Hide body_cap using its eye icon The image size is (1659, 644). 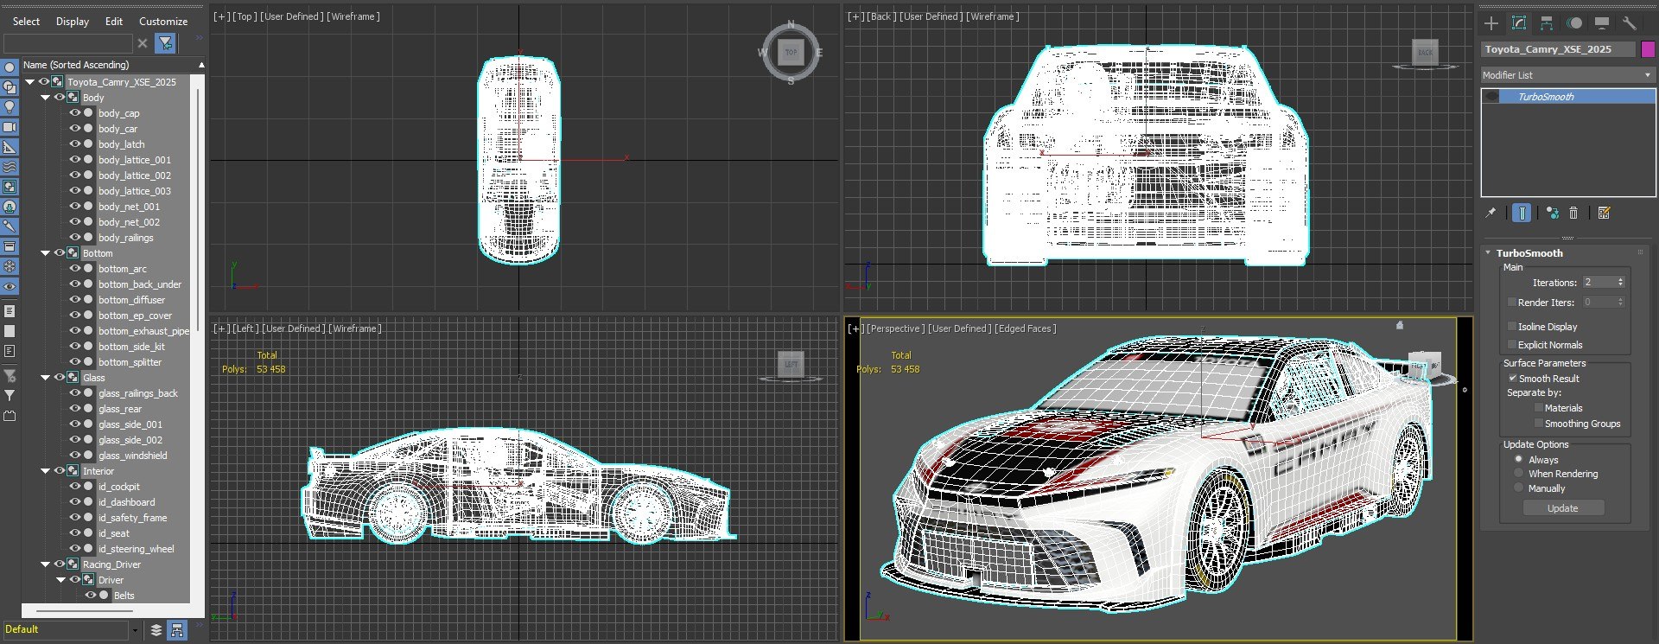74,113
